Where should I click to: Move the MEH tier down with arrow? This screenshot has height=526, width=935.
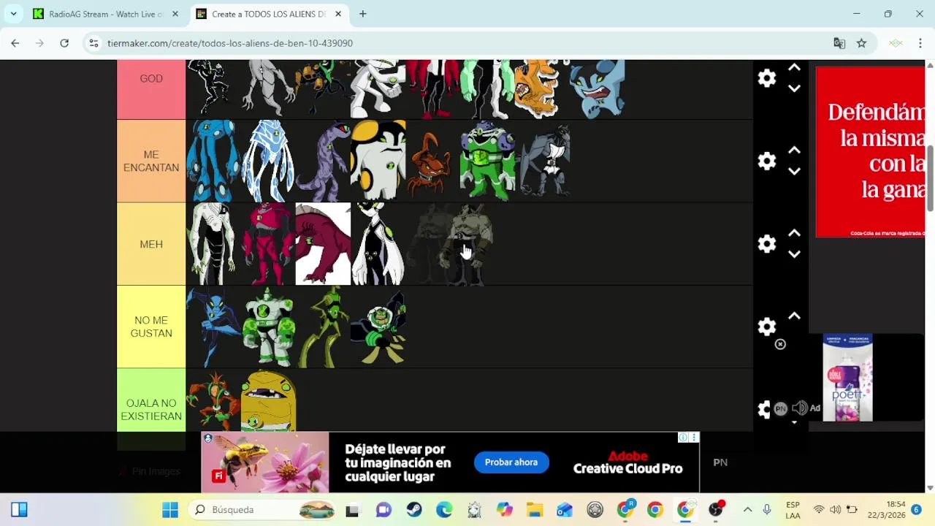(x=794, y=254)
